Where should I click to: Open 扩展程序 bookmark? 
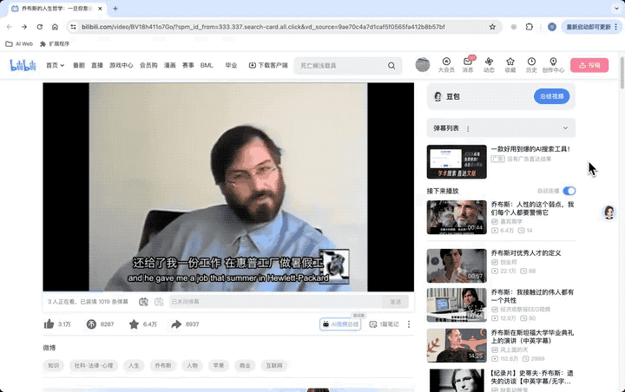[55, 44]
